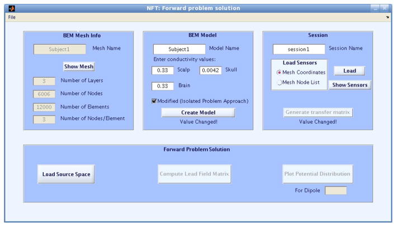Click the Generate transfer matrix button
Screen dimensions: 397x227
pos(318,112)
